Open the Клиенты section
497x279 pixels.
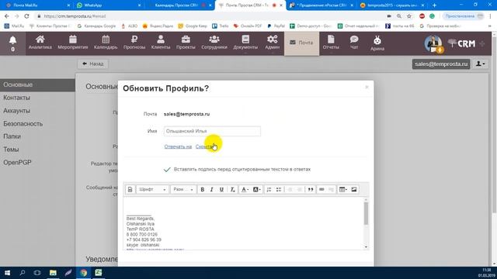click(x=161, y=43)
